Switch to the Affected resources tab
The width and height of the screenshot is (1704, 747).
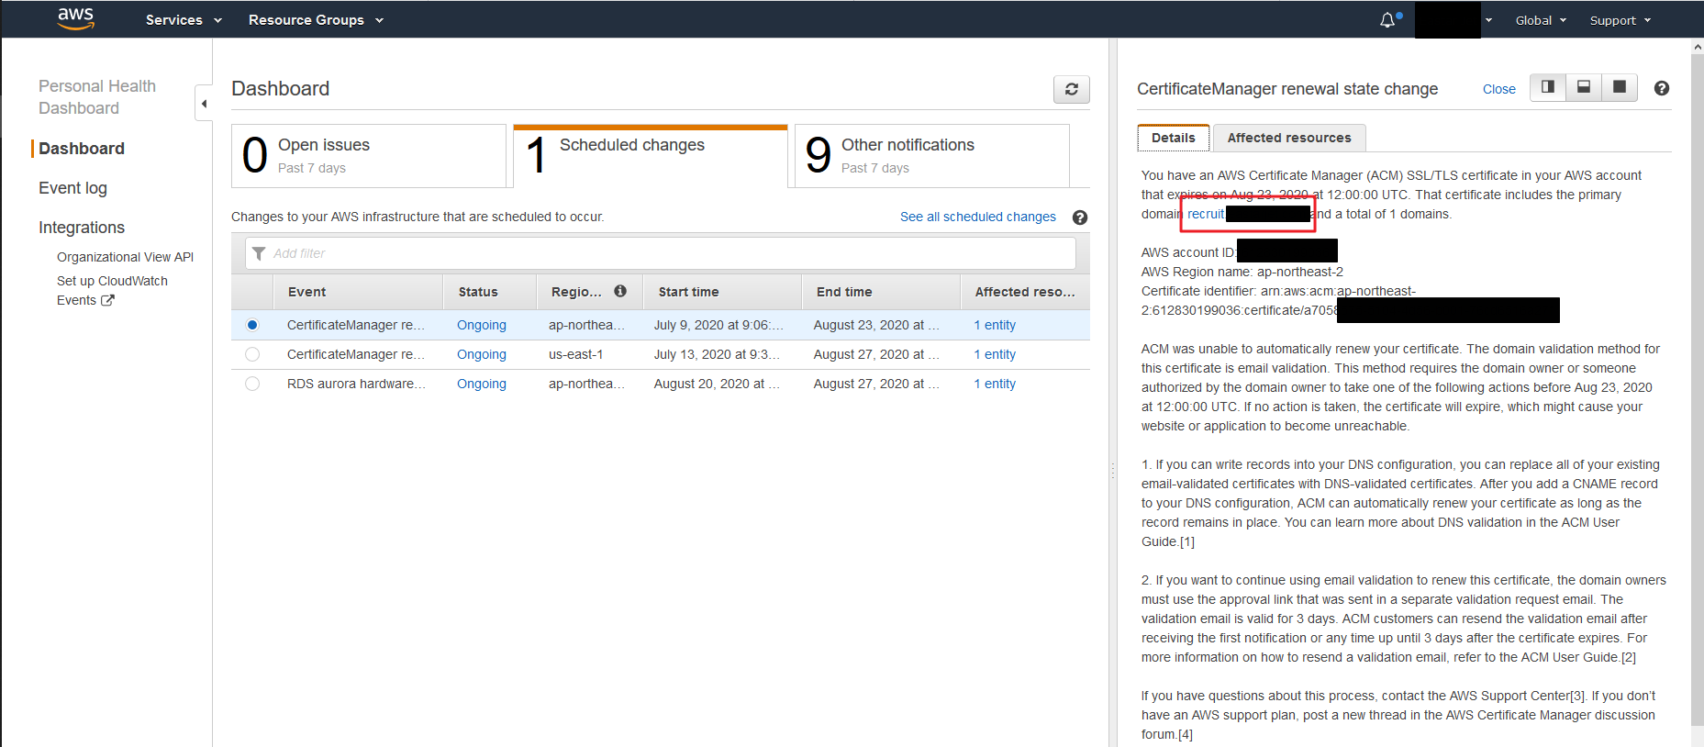click(x=1289, y=138)
